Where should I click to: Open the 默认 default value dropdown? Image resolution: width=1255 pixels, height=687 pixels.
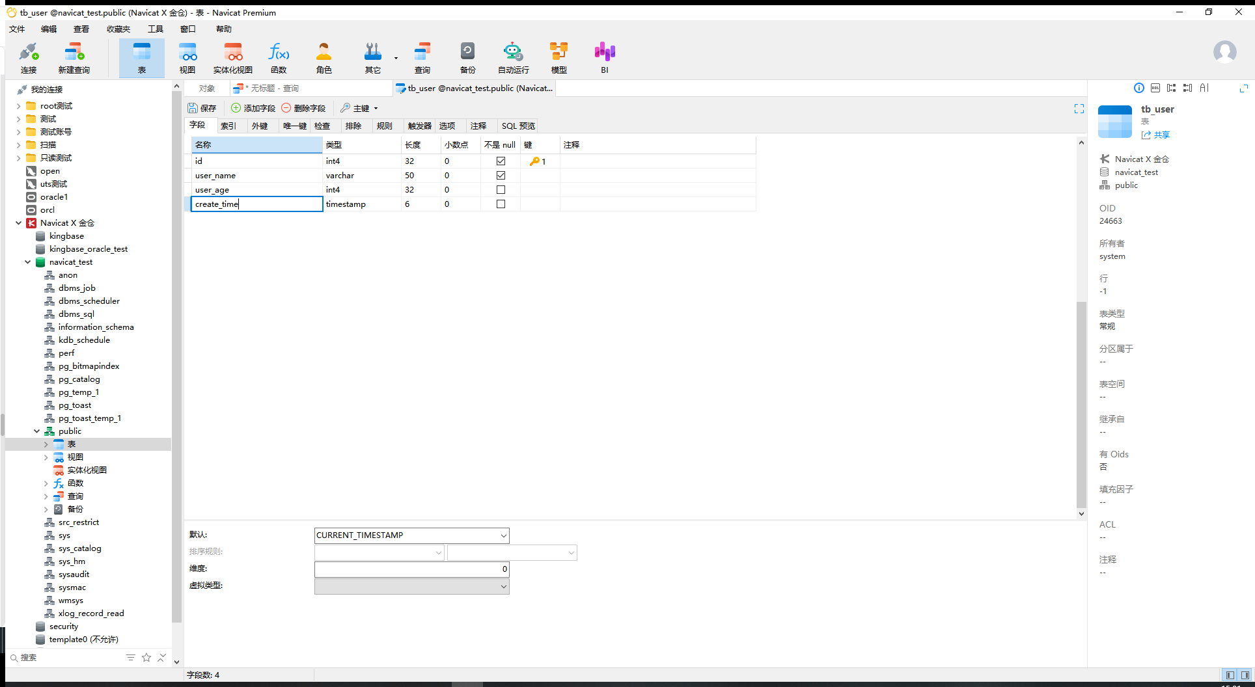[503, 535]
